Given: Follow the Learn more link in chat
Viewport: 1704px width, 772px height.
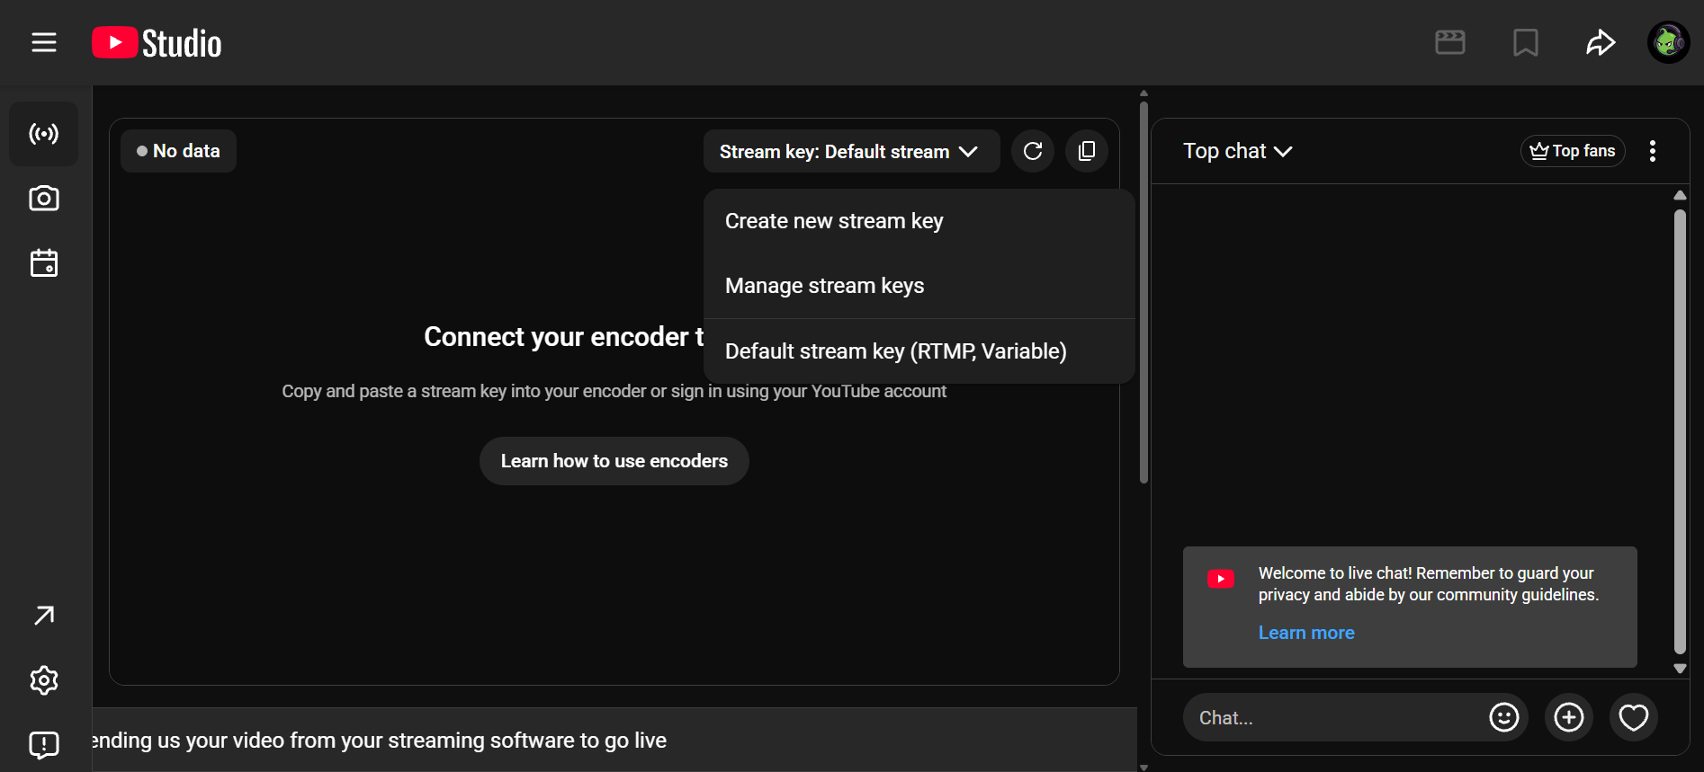Looking at the screenshot, I should pos(1306,633).
